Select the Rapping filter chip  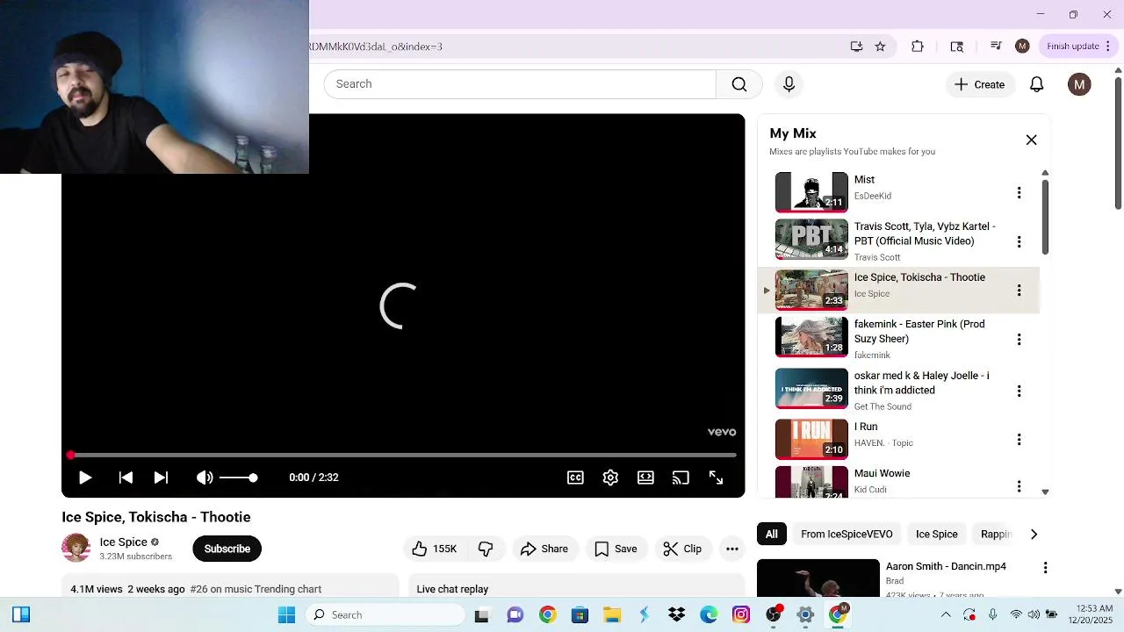[996, 534]
